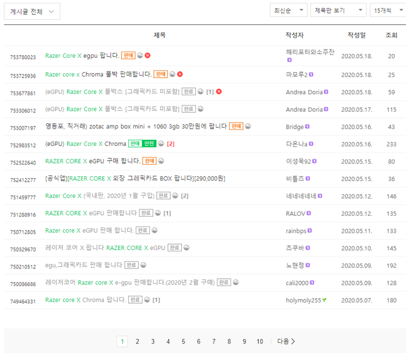Click the image icon on post 750086686
Image resolution: width=406 pixels, height=353 pixels.
point(236,283)
